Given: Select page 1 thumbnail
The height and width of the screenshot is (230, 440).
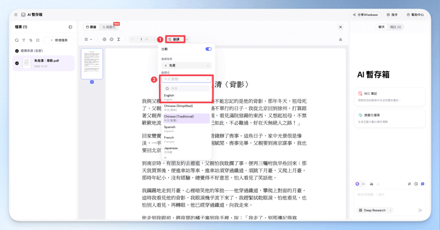Looking at the screenshot, I should click(92, 64).
